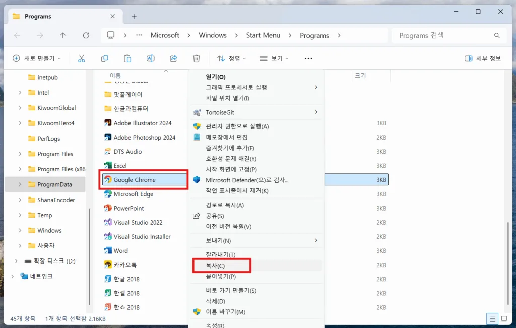Click the Copy icon in toolbar
Image resolution: width=516 pixels, height=328 pixels.
pyautogui.click(x=104, y=58)
